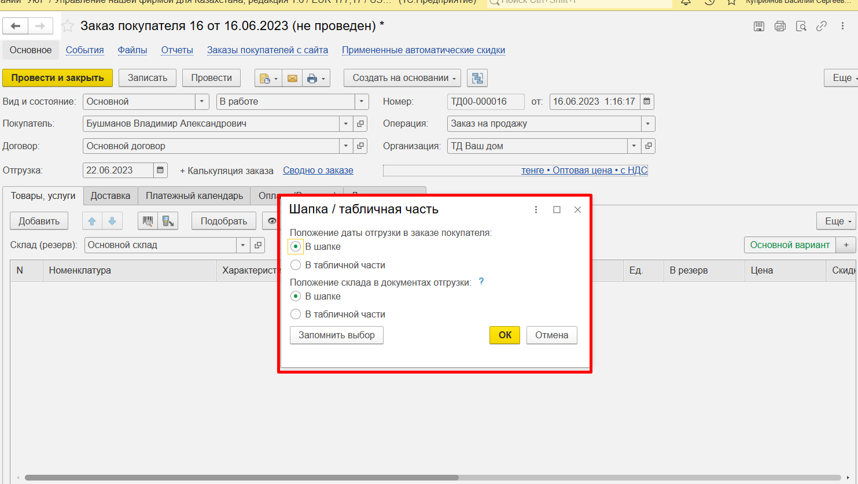The image size is (858, 484).
Task: Click the floppy disk save icon
Action: [759, 26]
